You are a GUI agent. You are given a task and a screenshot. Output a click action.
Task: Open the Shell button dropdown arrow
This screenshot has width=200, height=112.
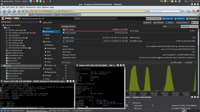[x=173, y=23]
